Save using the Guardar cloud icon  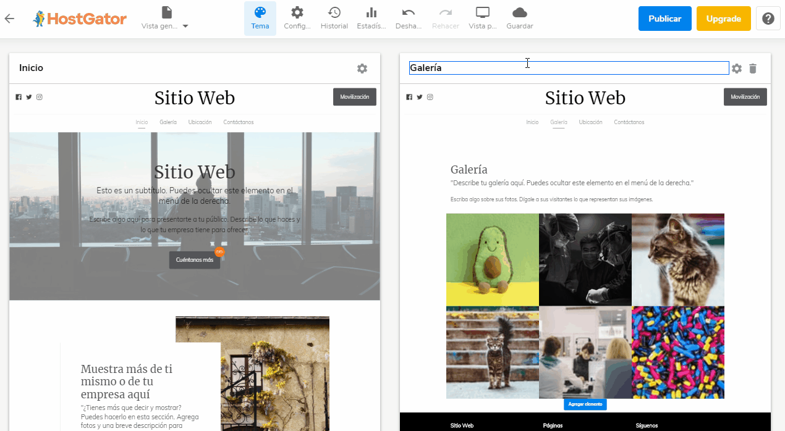520,19
